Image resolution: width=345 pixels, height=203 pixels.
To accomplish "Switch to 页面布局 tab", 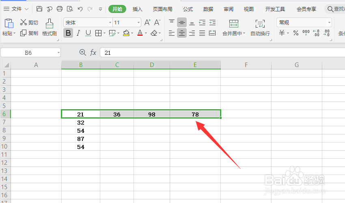I will click(x=163, y=9).
